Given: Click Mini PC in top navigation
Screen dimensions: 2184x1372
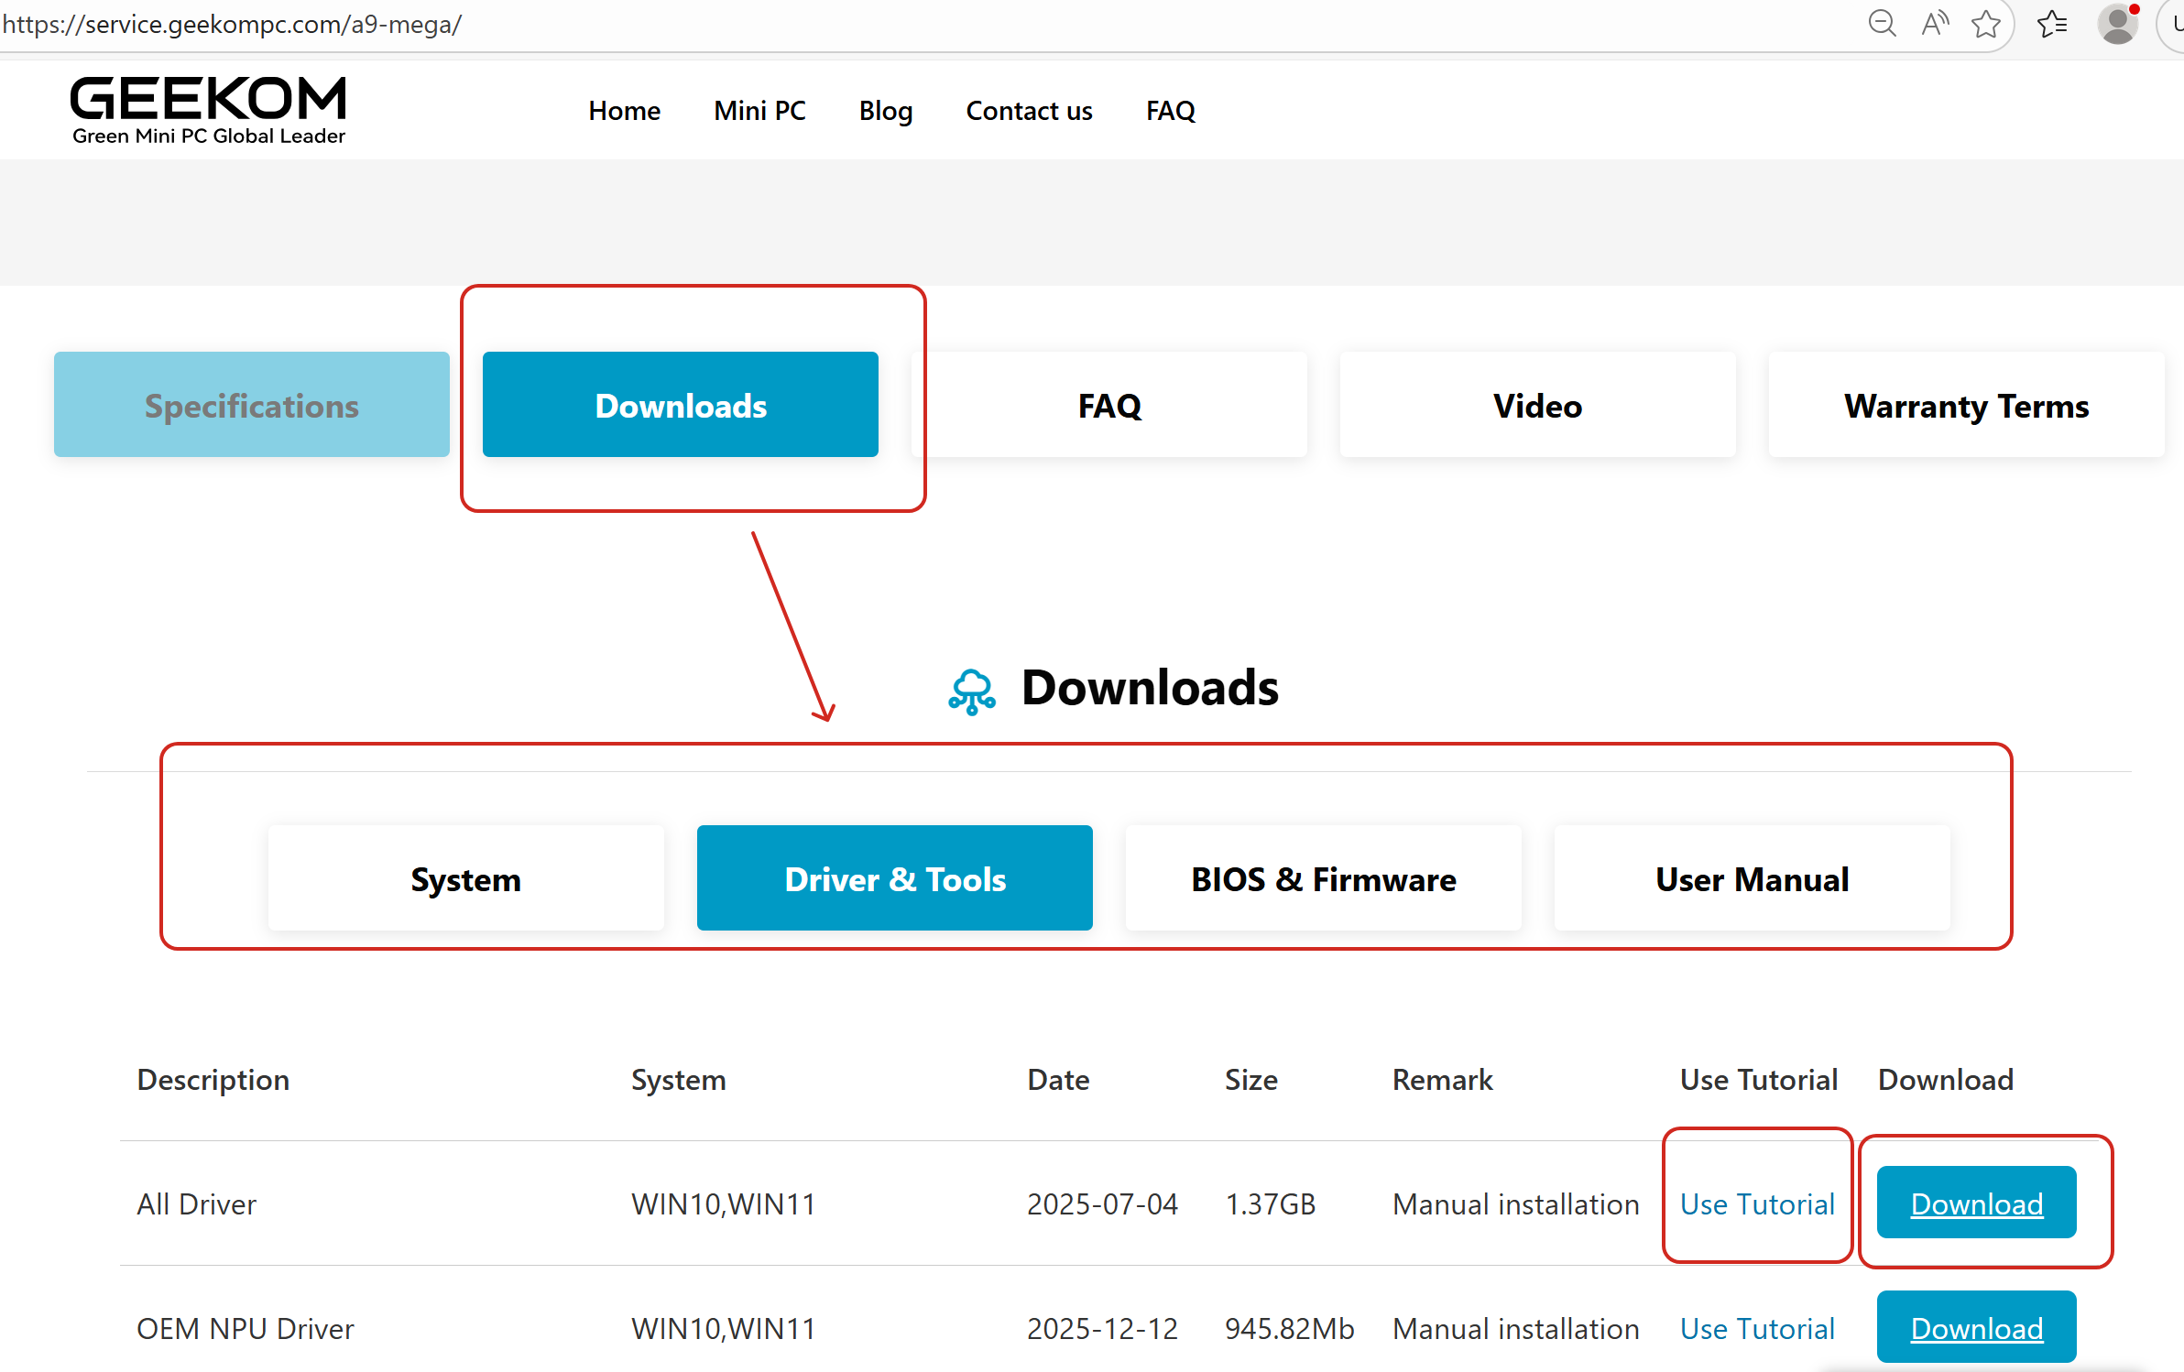Looking at the screenshot, I should 759,111.
